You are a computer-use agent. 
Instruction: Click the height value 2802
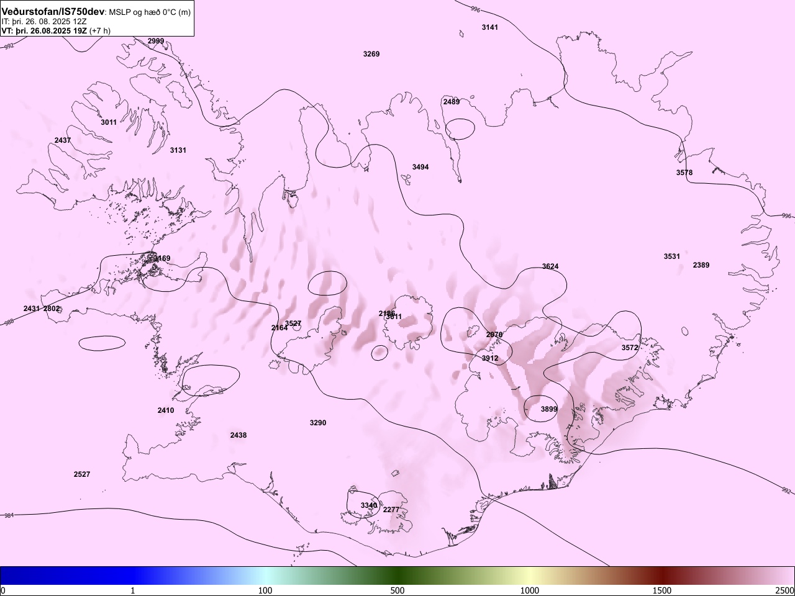click(x=52, y=309)
